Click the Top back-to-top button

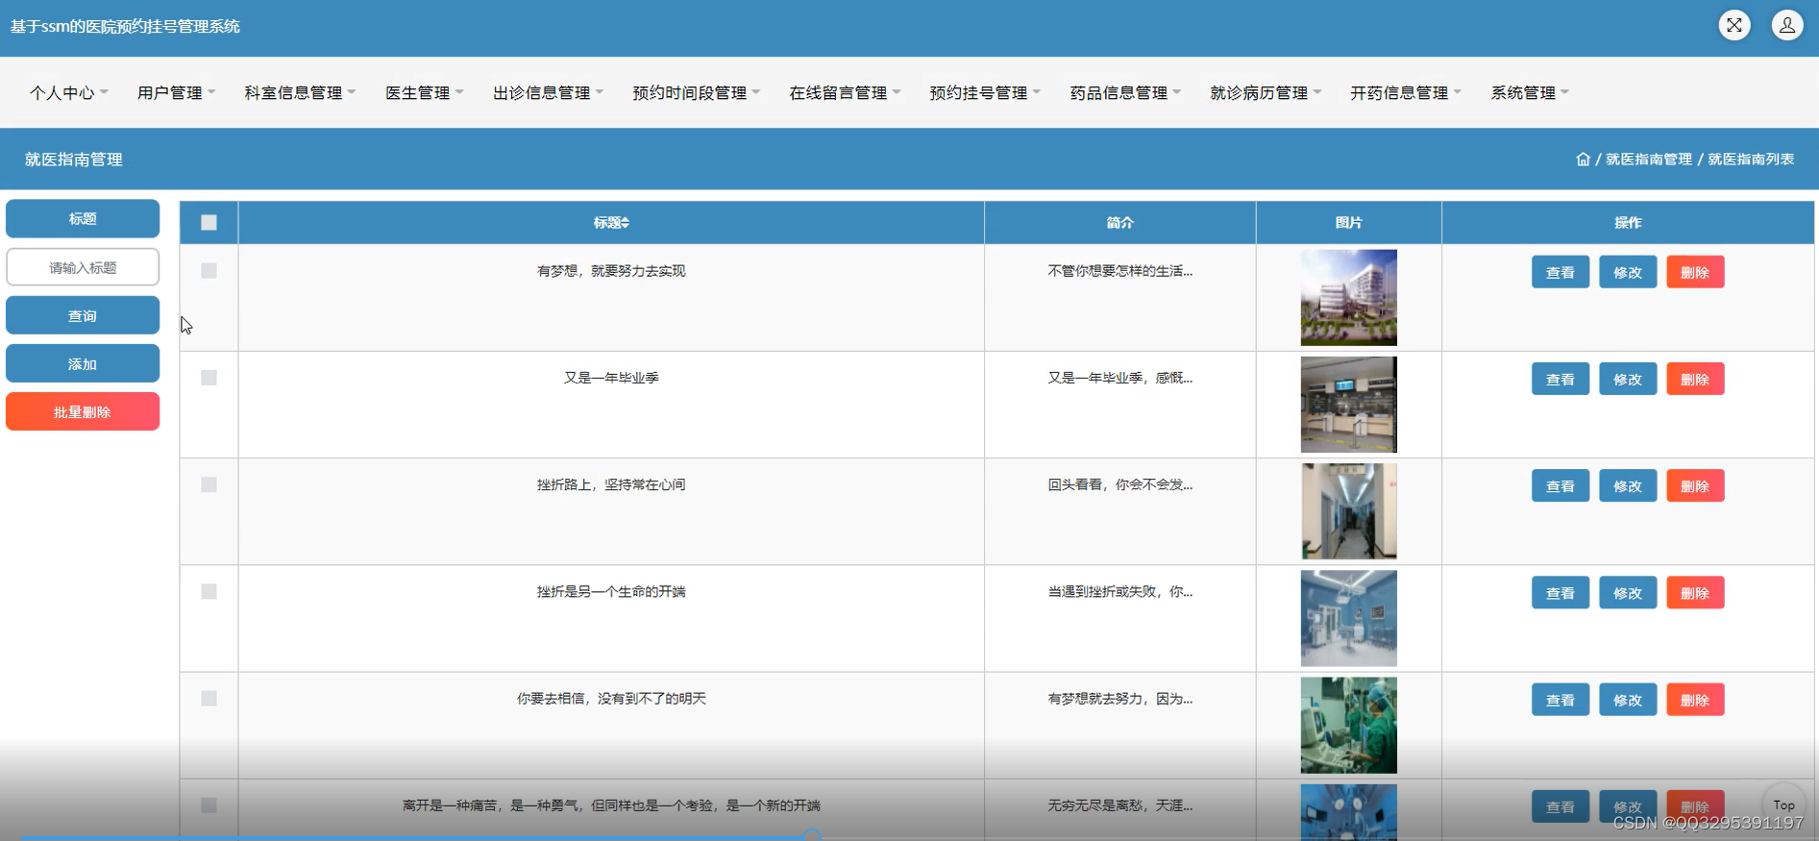click(1784, 805)
